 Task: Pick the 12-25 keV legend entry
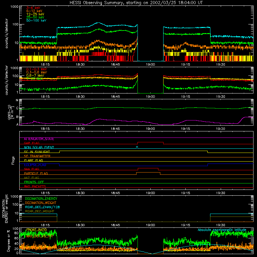point(35,14)
